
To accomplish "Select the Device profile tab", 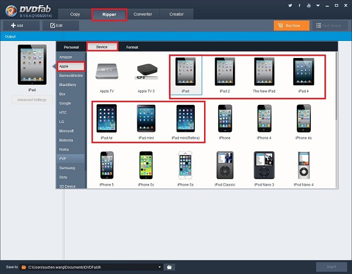I will pyautogui.click(x=102, y=47).
